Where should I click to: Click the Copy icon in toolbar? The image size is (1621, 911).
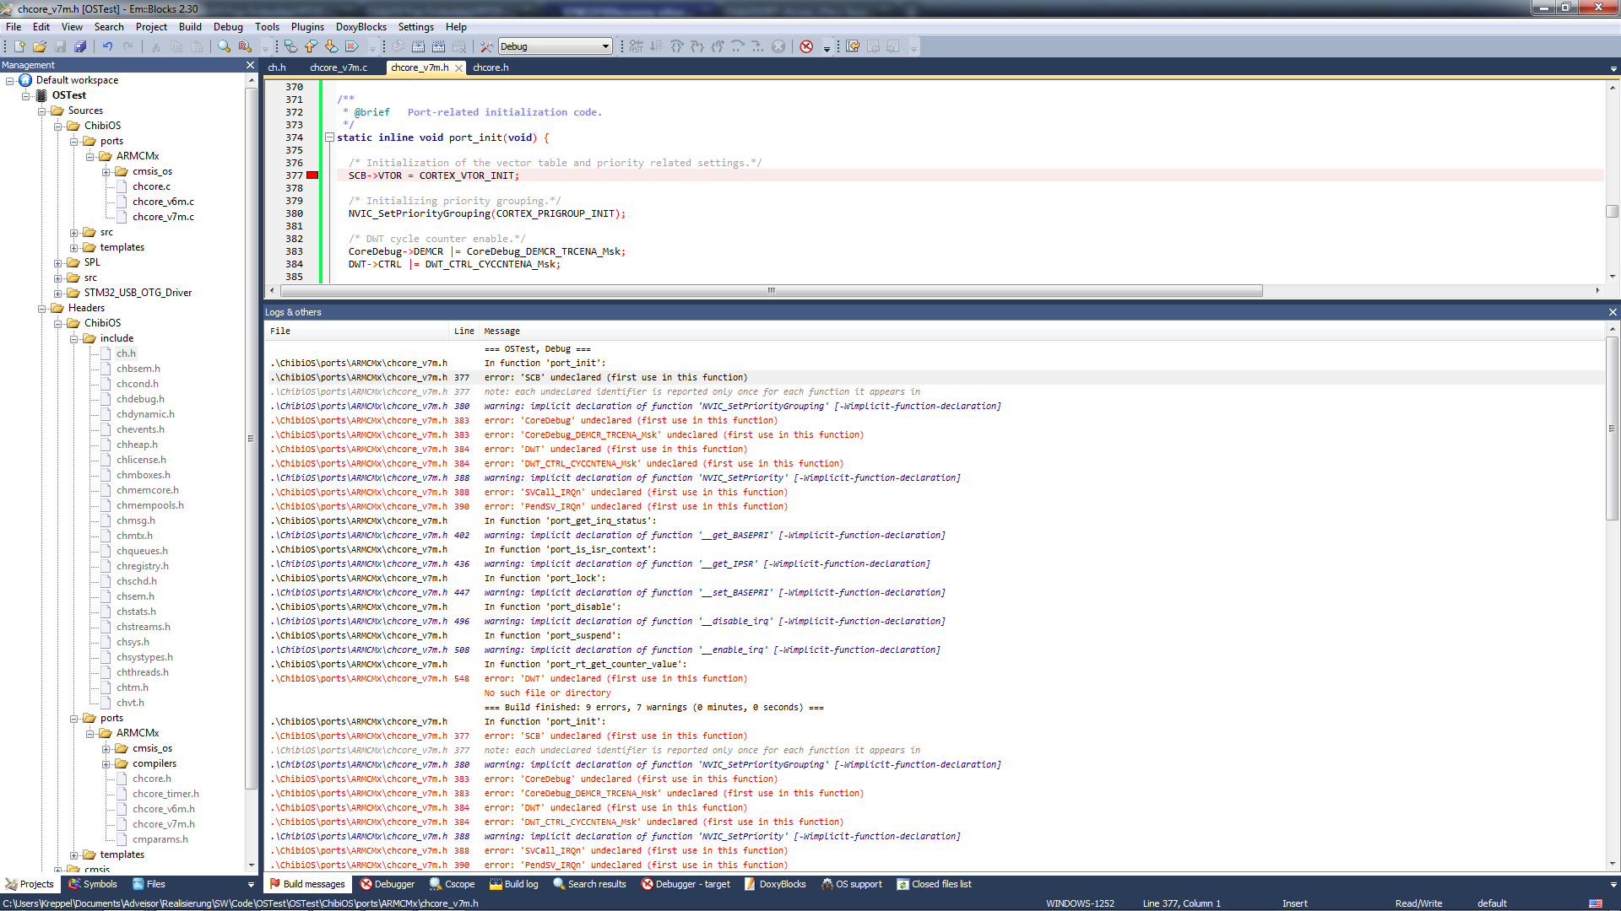(176, 46)
